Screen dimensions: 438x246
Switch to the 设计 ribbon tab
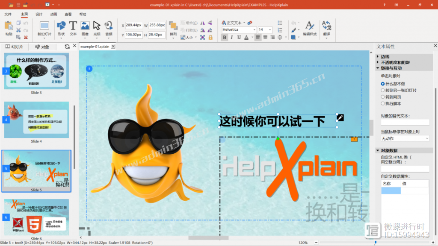pyautogui.click(x=39, y=14)
